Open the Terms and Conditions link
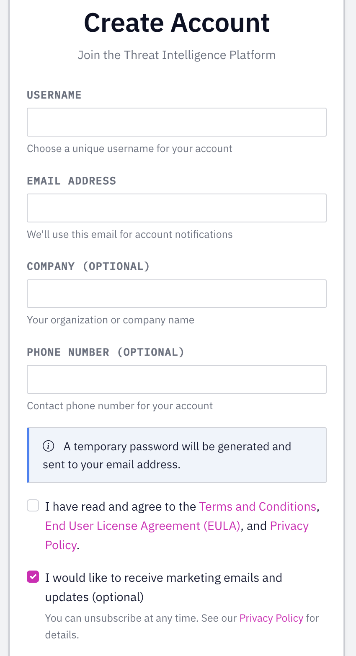This screenshot has height=656, width=356. (257, 506)
